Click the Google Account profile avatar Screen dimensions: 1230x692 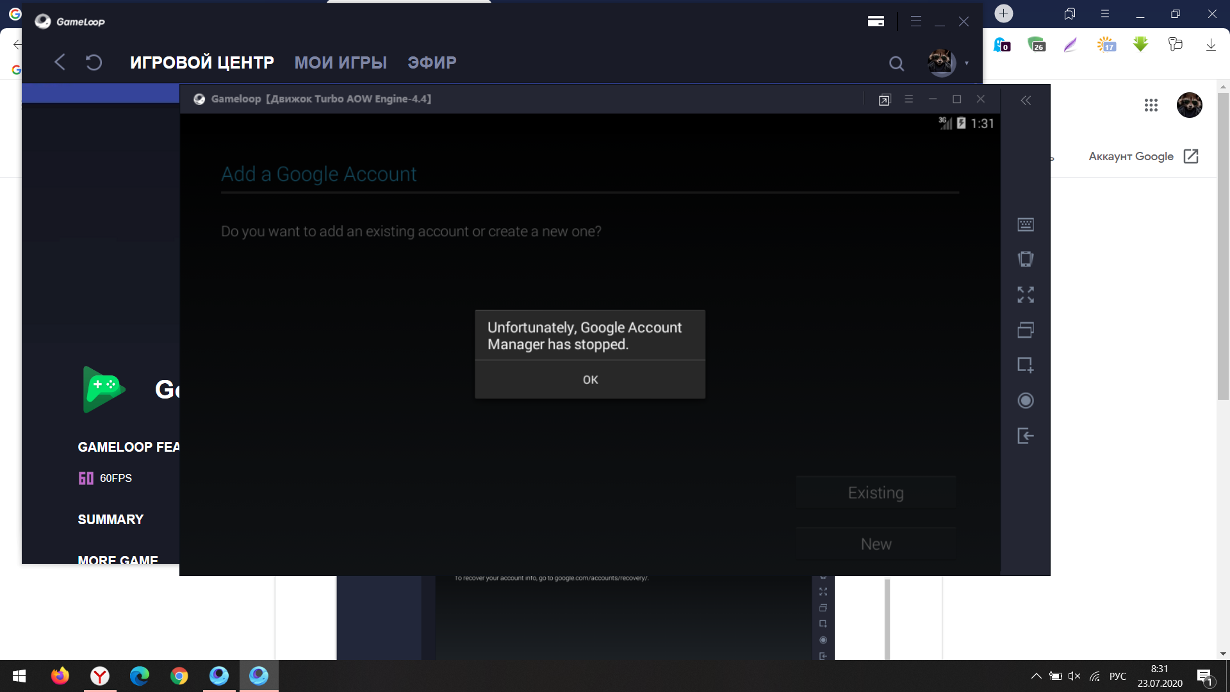pos(1188,104)
